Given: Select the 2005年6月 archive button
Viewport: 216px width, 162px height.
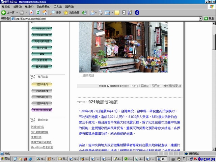Looking at the screenshot, I should [42, 104].
